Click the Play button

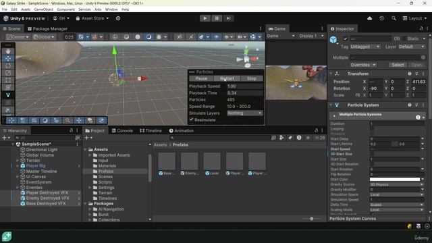coord(205,18)
